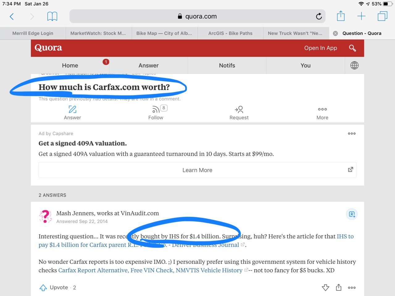Tap the Safari back arrow

point(12,16)
